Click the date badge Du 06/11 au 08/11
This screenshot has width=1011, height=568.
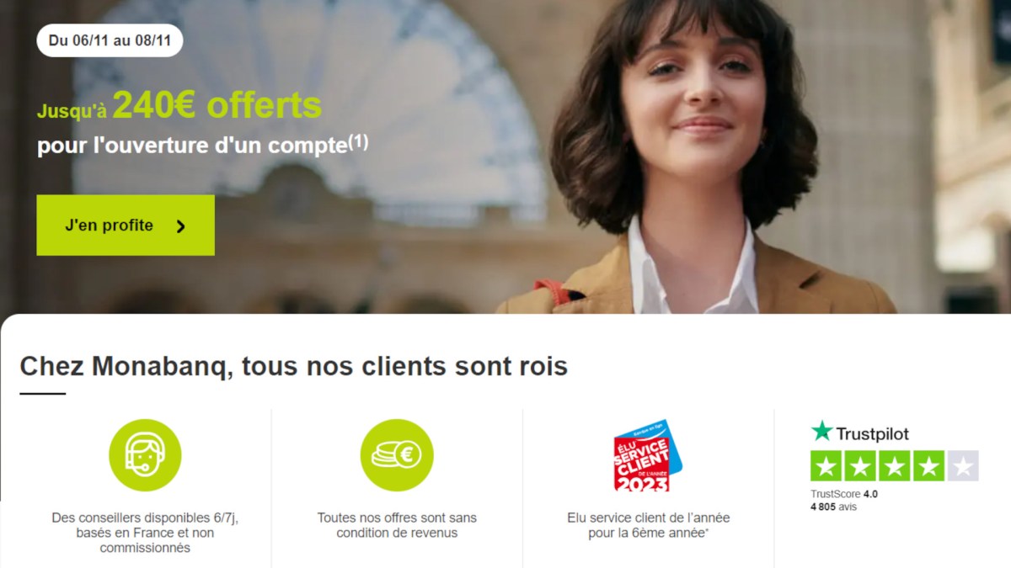[x=110, y=40]
